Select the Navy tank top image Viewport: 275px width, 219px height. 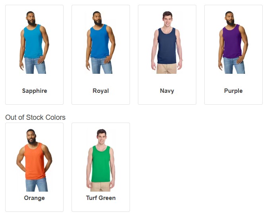point(167,42)
